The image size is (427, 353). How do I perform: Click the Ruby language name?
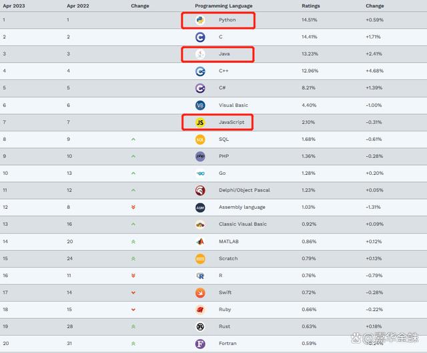coord(226,310)
